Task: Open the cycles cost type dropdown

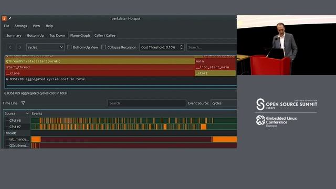Action: point(46,47)
